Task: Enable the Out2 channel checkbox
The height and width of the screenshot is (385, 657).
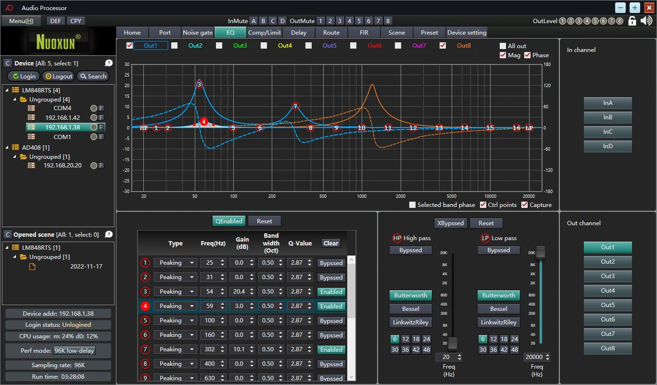Action: point(174,46)
